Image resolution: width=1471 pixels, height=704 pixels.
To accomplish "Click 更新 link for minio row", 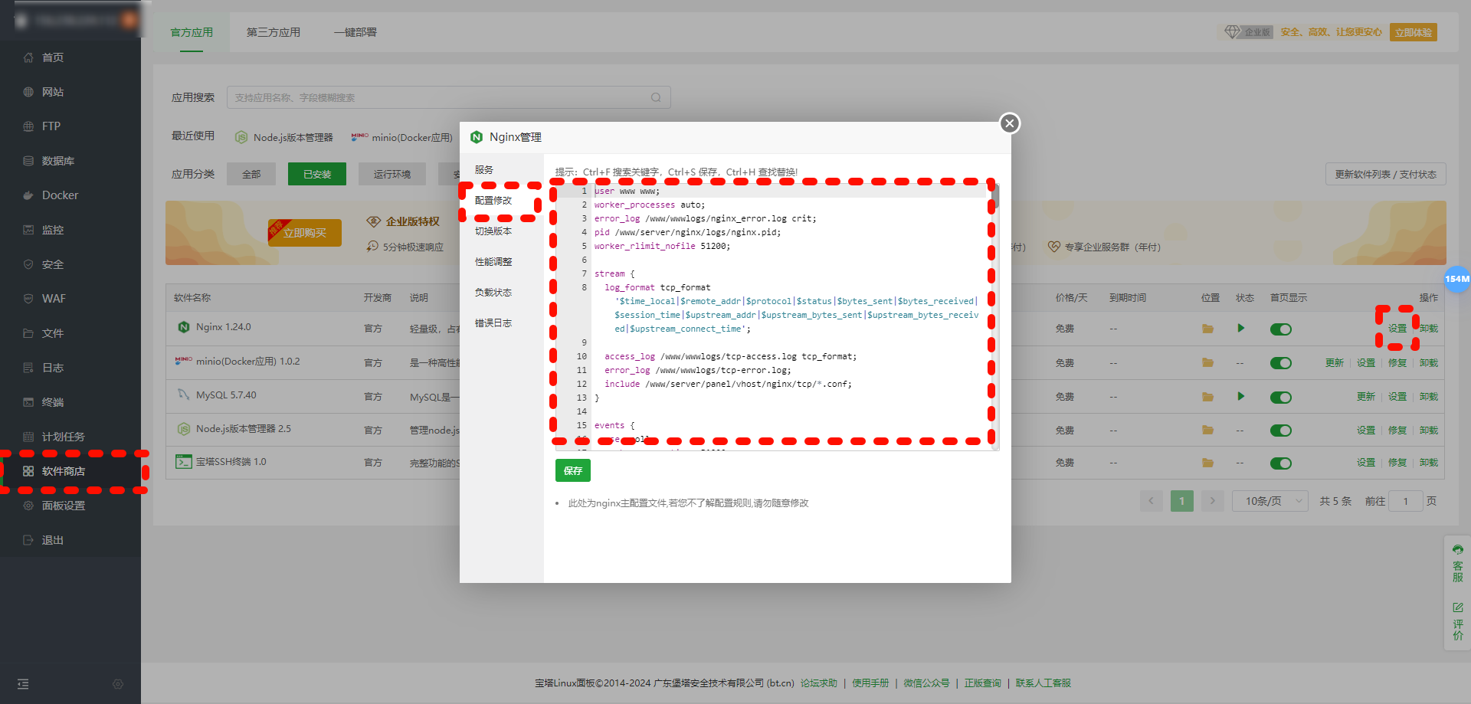I will (x=1335, y=363).
